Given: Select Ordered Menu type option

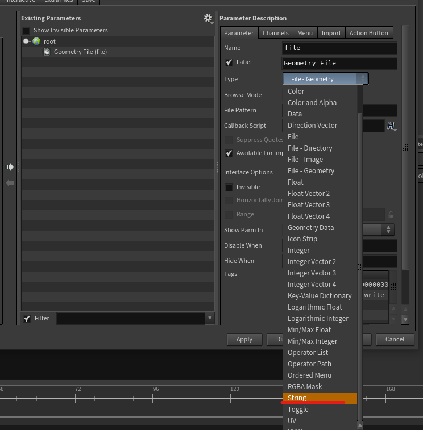Looking at the screenshot, I should [320, 375].
